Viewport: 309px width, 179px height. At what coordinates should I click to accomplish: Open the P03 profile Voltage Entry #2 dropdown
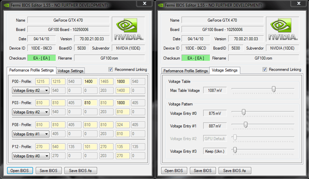31,112
